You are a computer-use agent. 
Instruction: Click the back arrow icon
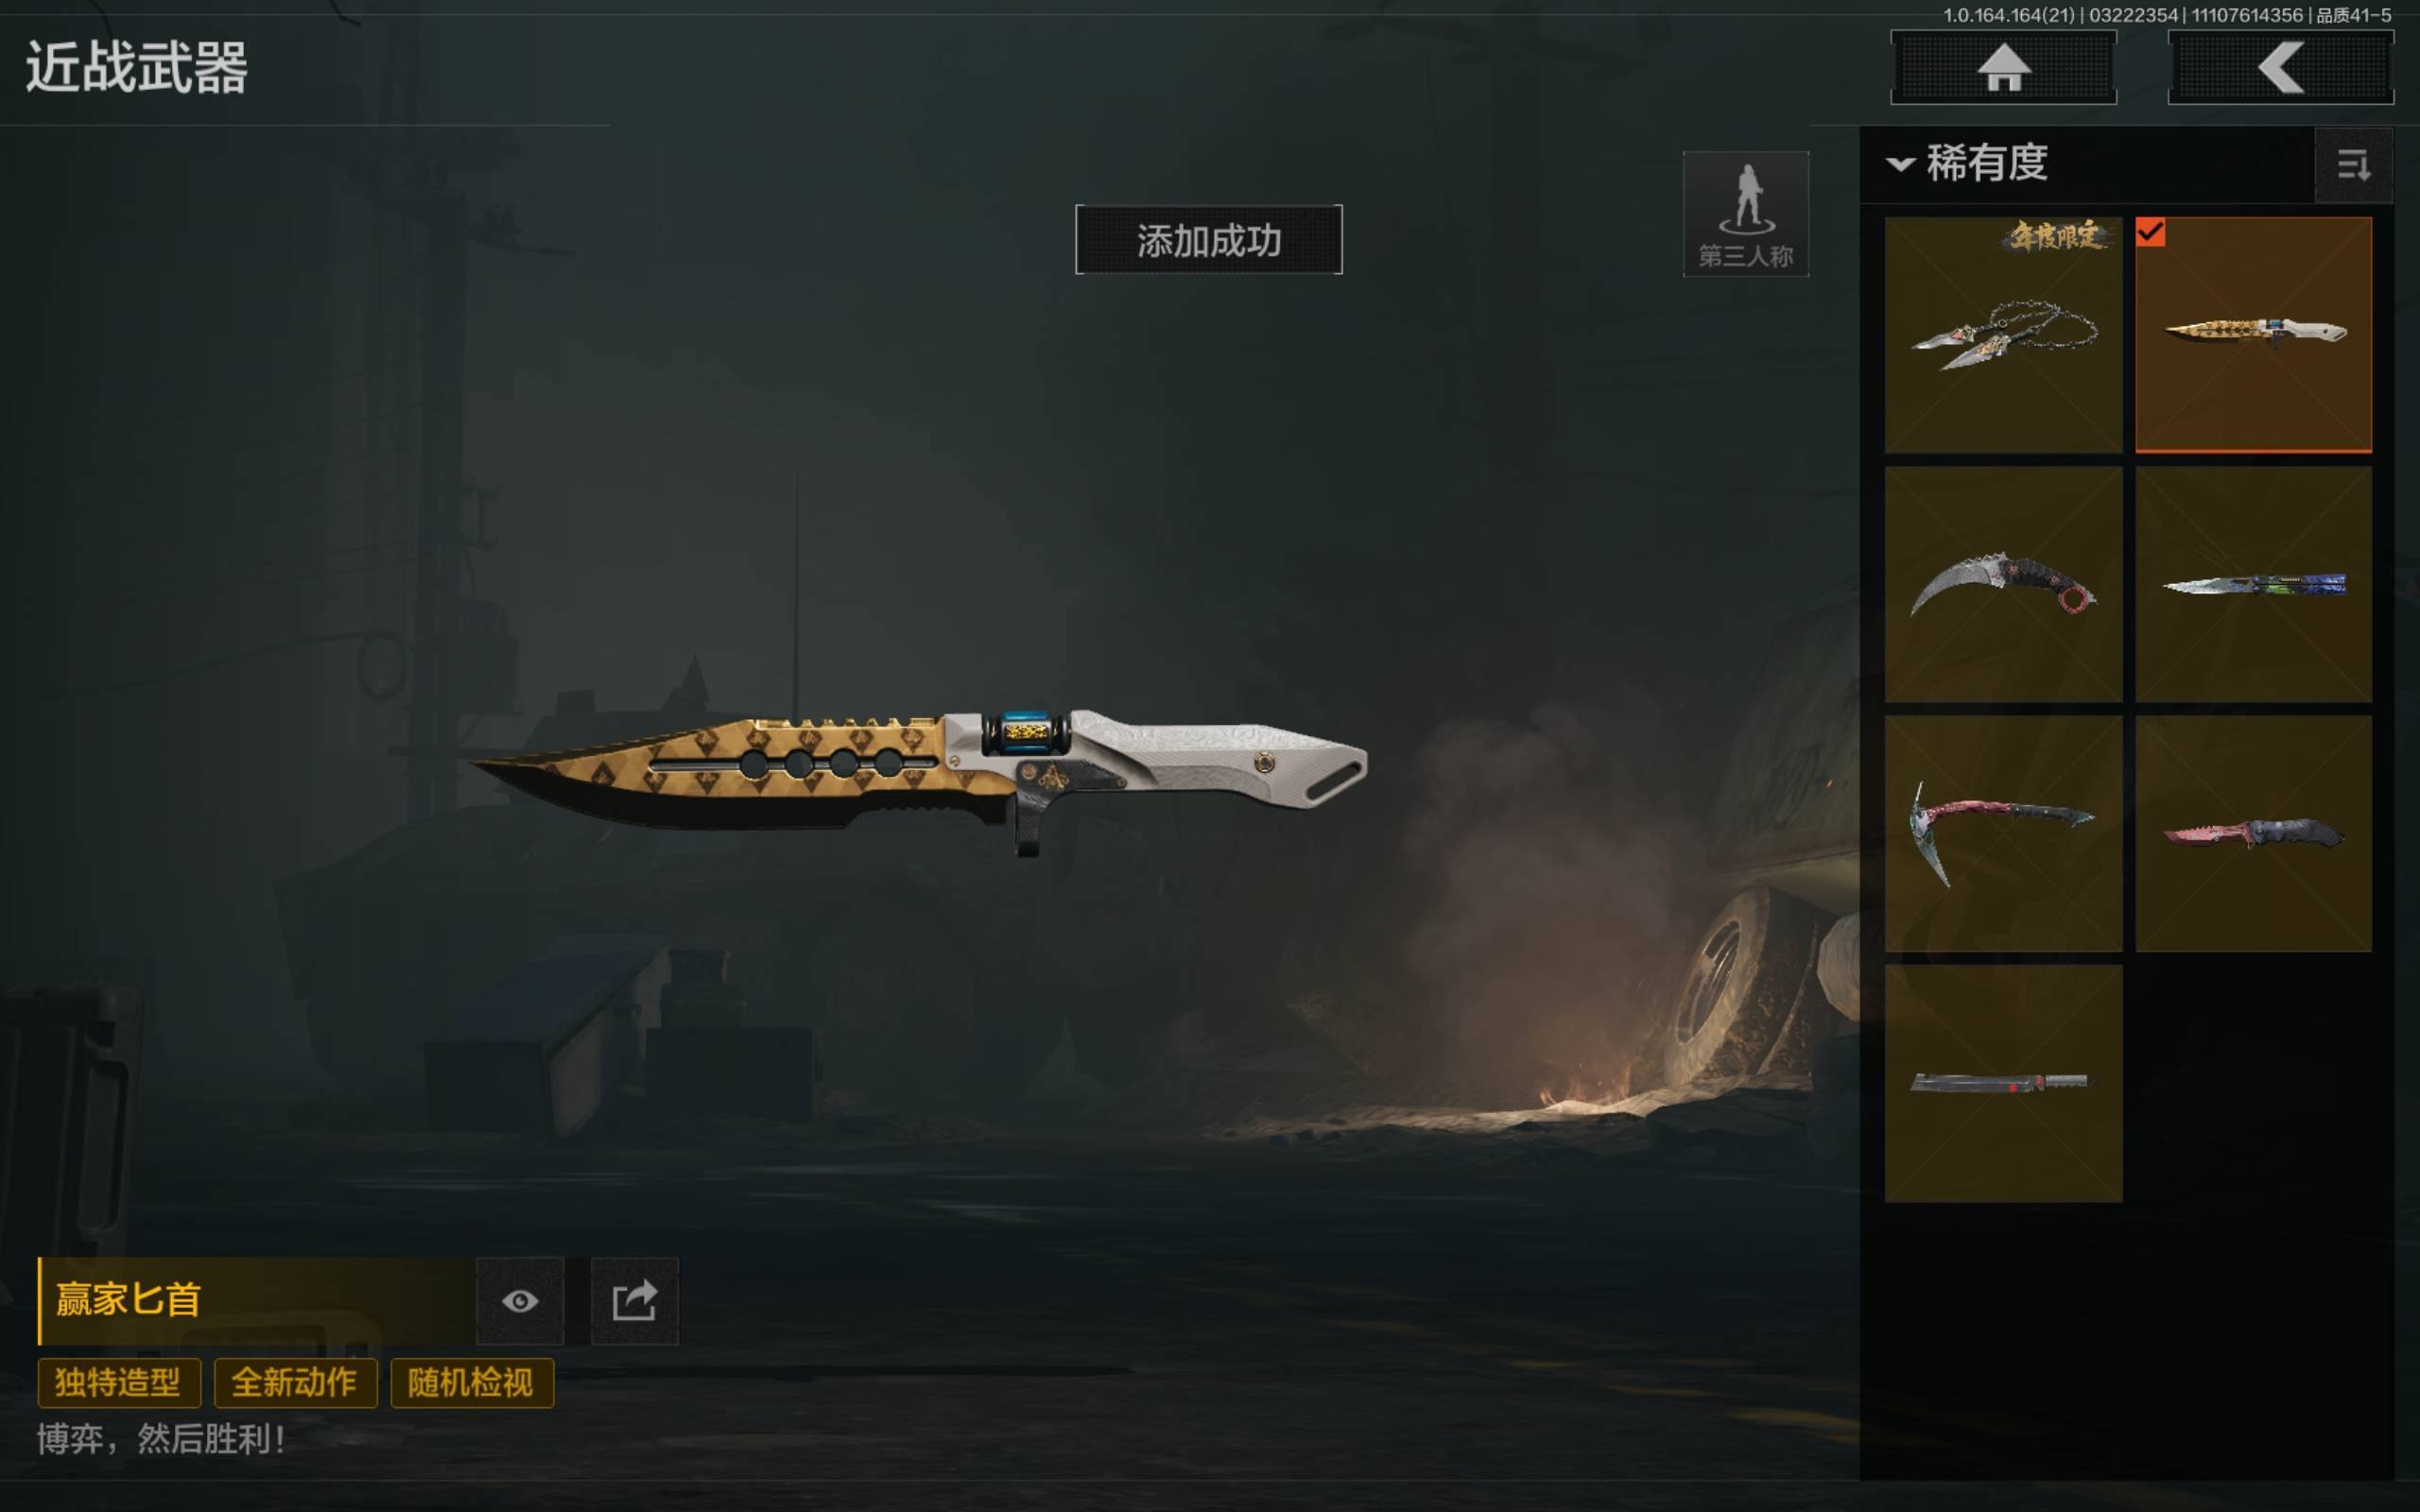[x=2280, y=67]
